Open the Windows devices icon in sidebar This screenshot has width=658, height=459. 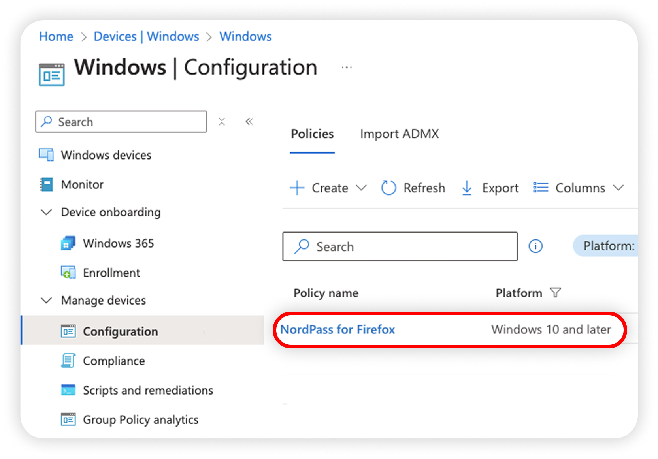[x=46, y=154]
